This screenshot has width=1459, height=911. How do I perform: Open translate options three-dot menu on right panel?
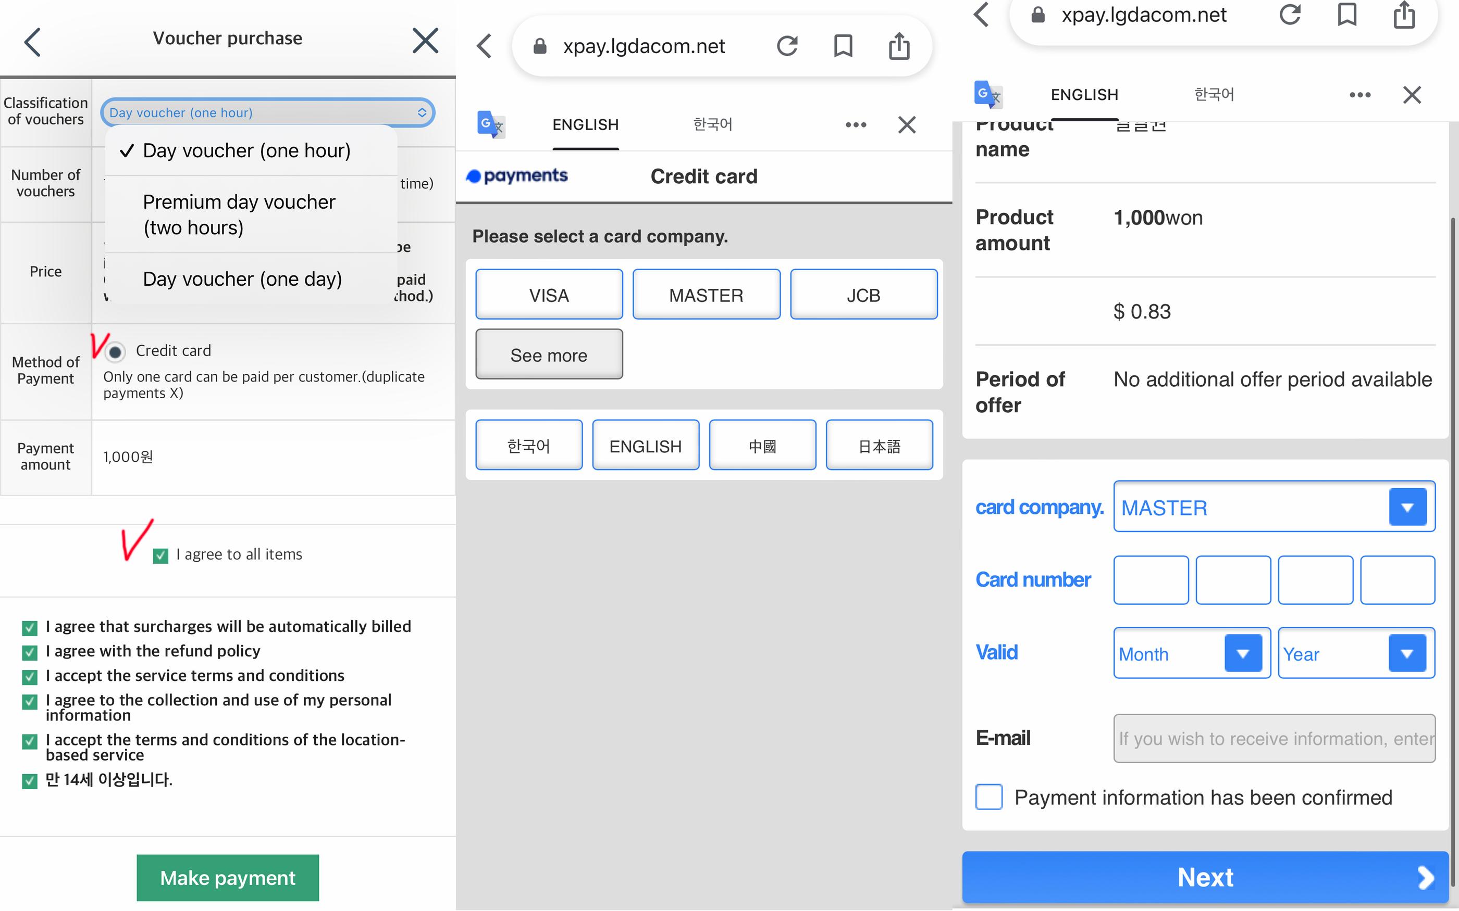(1359, 95)
